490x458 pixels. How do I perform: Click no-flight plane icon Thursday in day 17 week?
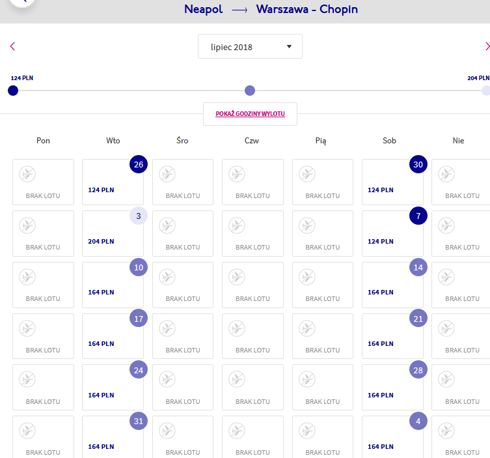[x=237, y=328]
